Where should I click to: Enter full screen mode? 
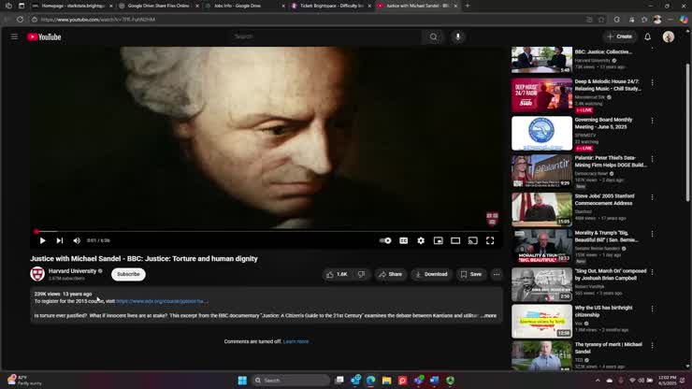[x=489, y=240]
